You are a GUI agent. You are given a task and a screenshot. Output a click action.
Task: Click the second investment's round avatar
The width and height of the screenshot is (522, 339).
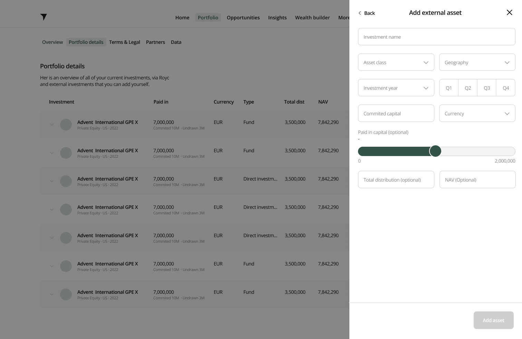[66, 153]
